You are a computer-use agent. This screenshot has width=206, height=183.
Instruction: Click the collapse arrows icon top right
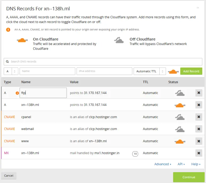(x=198, y=8)
